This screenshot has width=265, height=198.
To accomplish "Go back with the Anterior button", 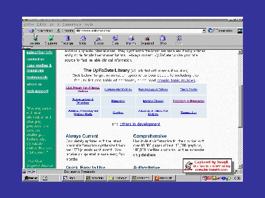I will [35, 40].
